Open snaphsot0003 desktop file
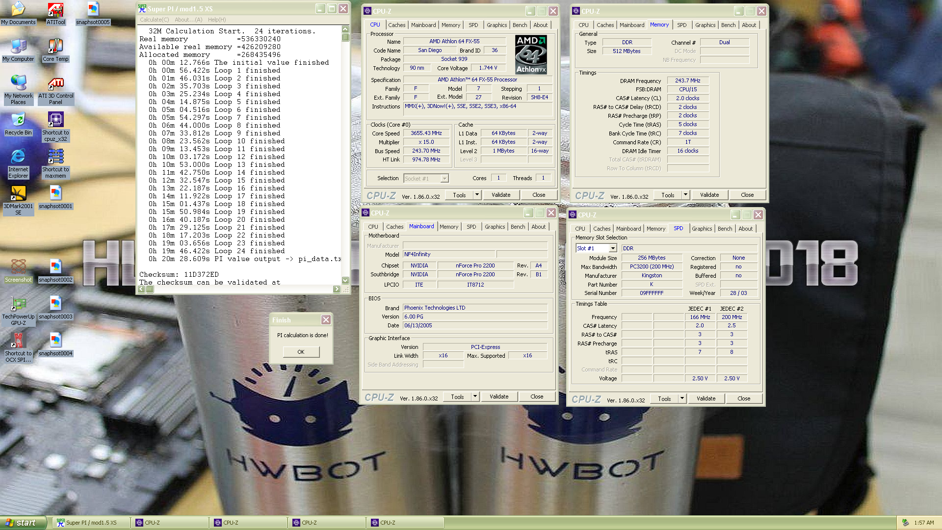Image resolution: width=942 pixels, height=530 pixels. click(x=55, y=308)
